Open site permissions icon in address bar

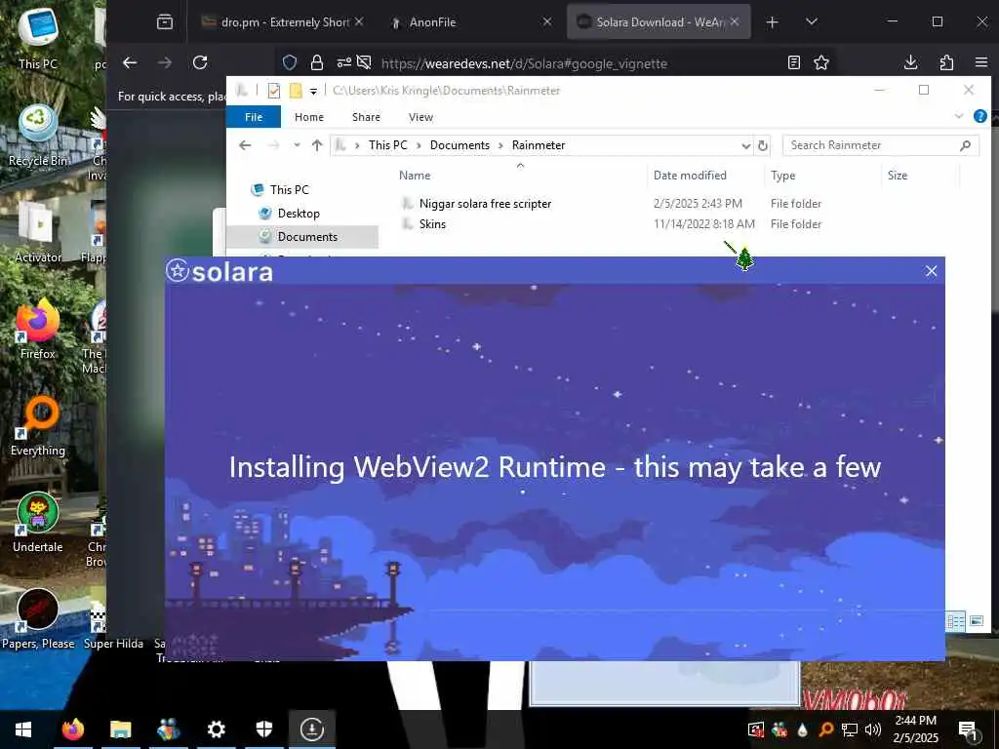(344, 62)
